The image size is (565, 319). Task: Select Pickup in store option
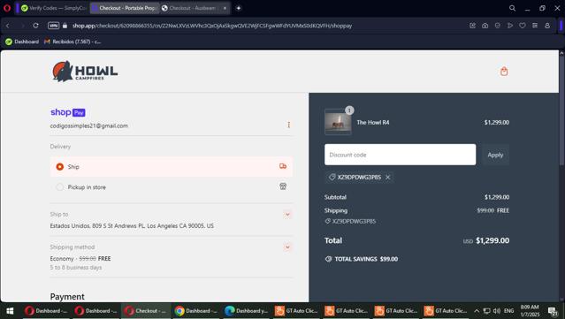pos(172,186)
